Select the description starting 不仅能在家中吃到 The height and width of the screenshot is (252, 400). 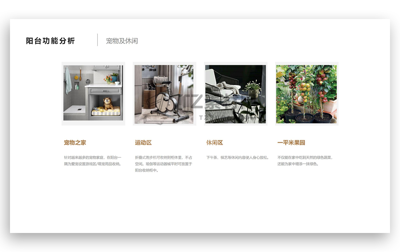tap(305, 161)
